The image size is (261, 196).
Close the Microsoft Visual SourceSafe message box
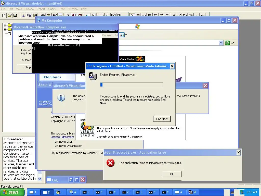tap(205, 86)
